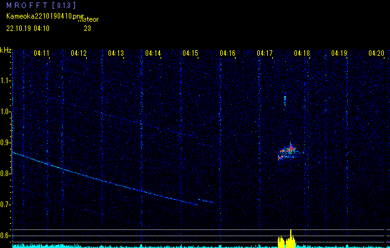The image size is (390, 248).
Task: Click the 04:16 time axis label
Action: (228, 53)
